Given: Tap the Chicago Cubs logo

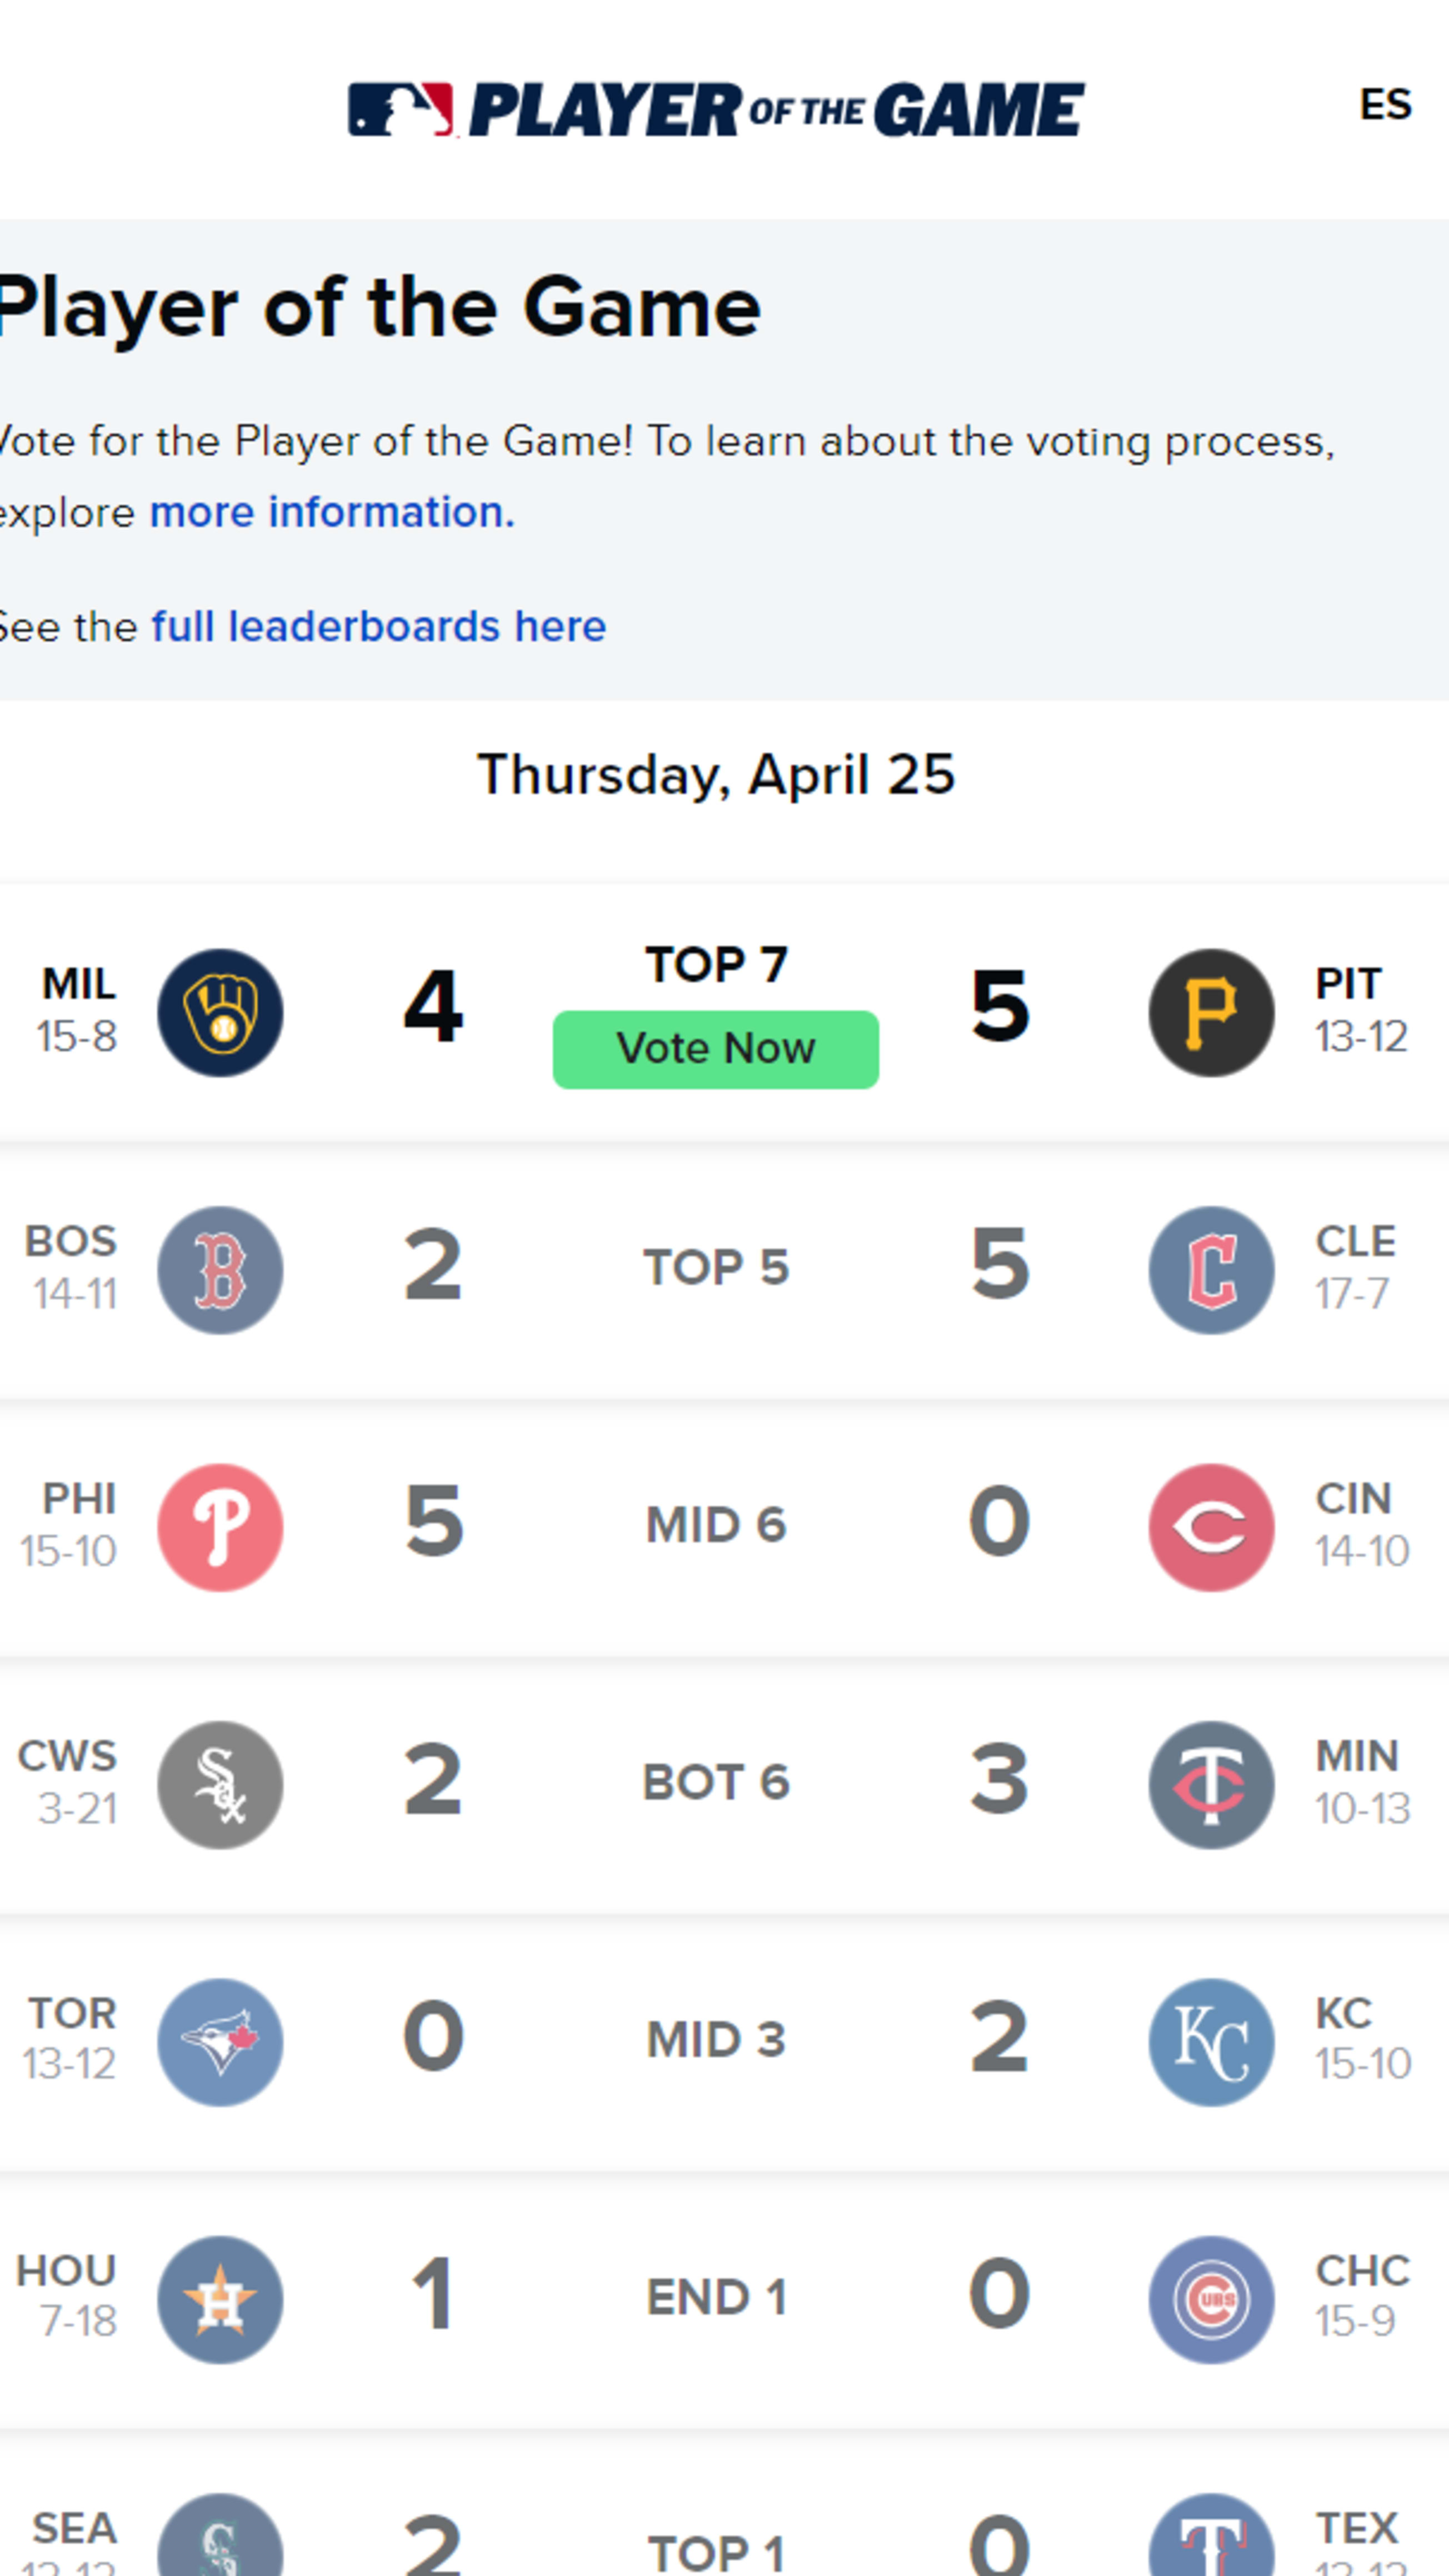Looking at the screenshot, I should tap(1211, 2299).
